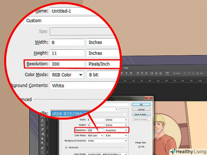This screenshot has width=207, height=155.
Task: Choose 3D Rotate mode icon
Action: (185, 73)
